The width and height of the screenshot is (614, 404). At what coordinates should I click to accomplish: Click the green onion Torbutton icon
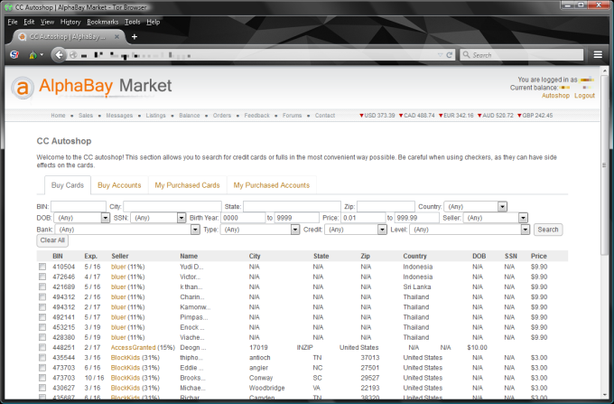tap(33, 55)
